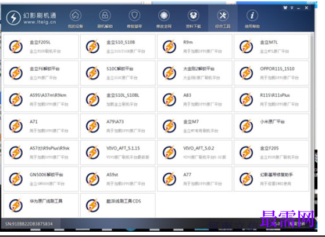
Task: Open the 金立F6解锁平台 icon
Action: pos(16,73)
